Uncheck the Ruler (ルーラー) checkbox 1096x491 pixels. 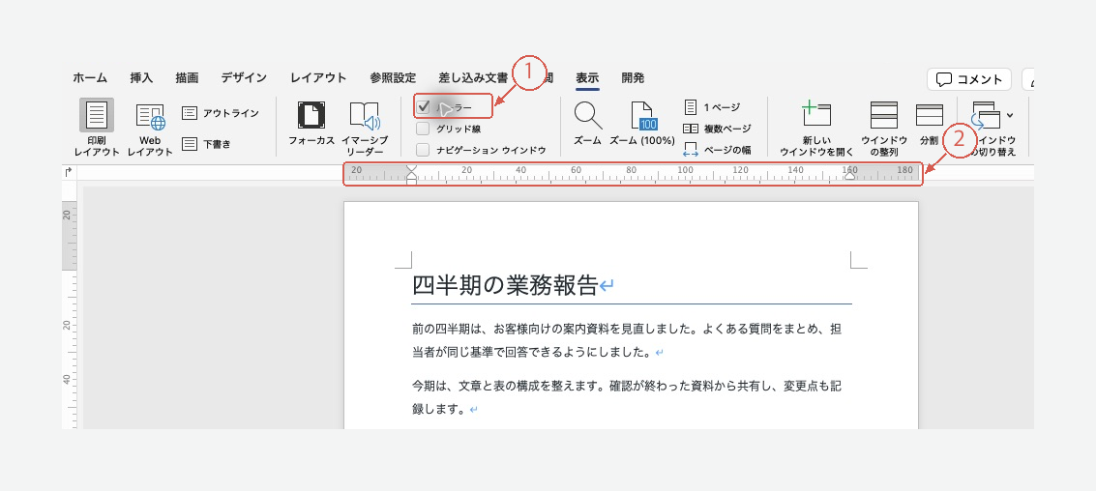423,107
